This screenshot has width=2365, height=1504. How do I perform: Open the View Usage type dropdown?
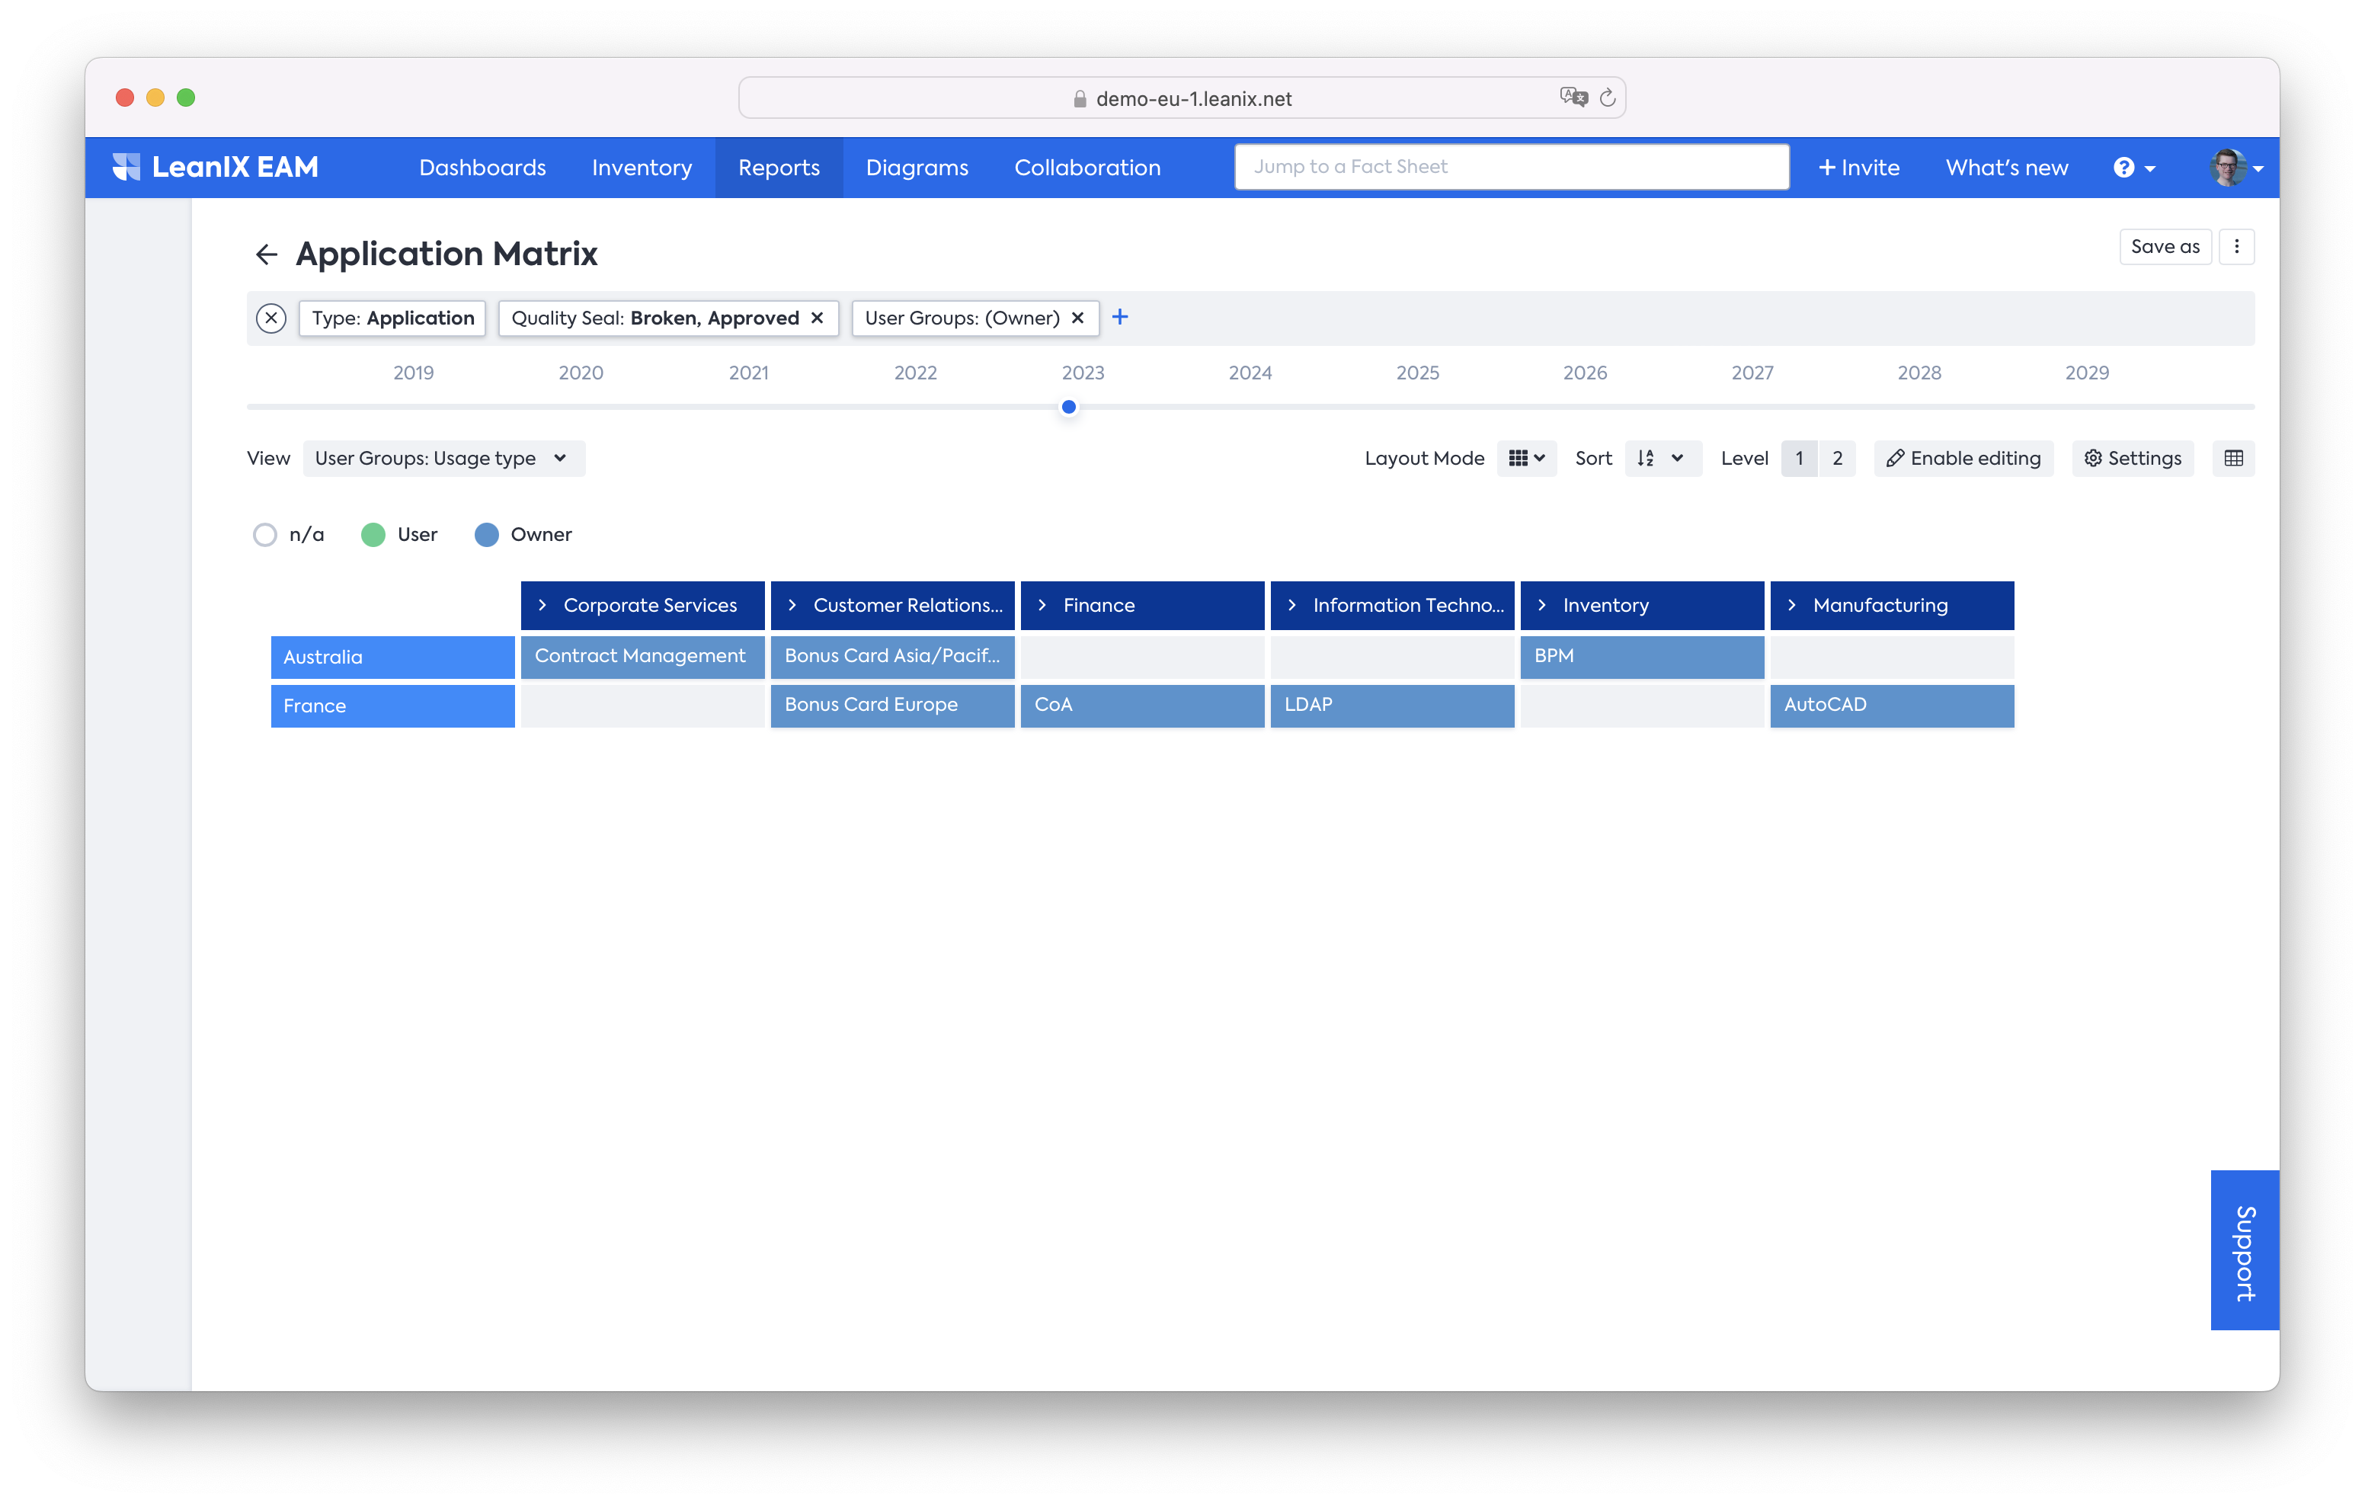tap(443, 458)
